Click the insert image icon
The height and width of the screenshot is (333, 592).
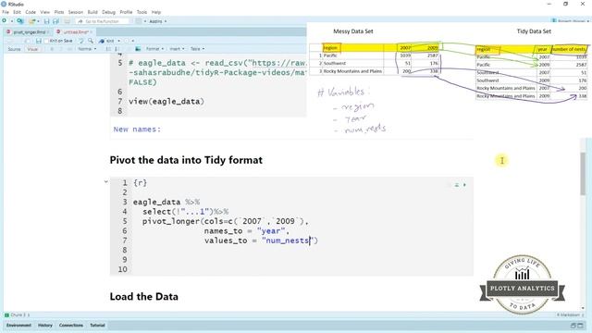click(x=138, y=49)
